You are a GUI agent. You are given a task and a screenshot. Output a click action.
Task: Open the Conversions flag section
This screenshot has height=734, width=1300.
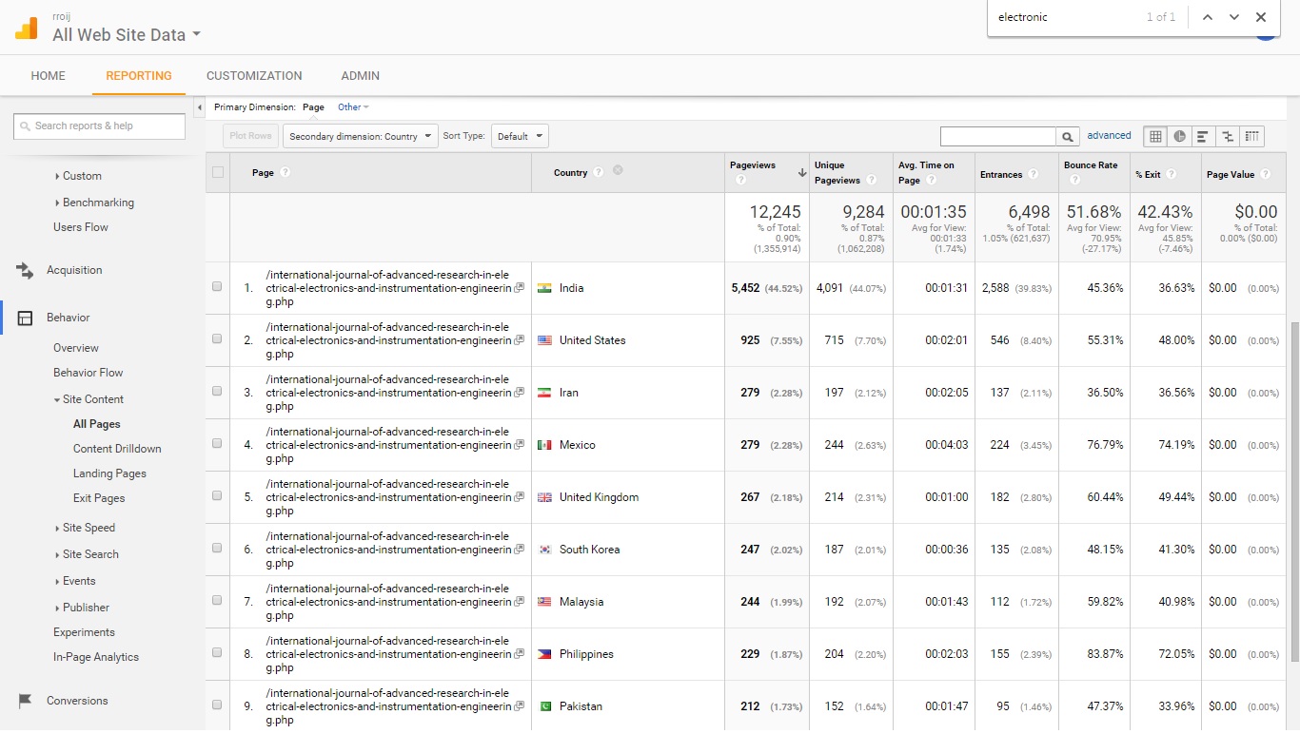pyautogui.click(x=26, y=701)
